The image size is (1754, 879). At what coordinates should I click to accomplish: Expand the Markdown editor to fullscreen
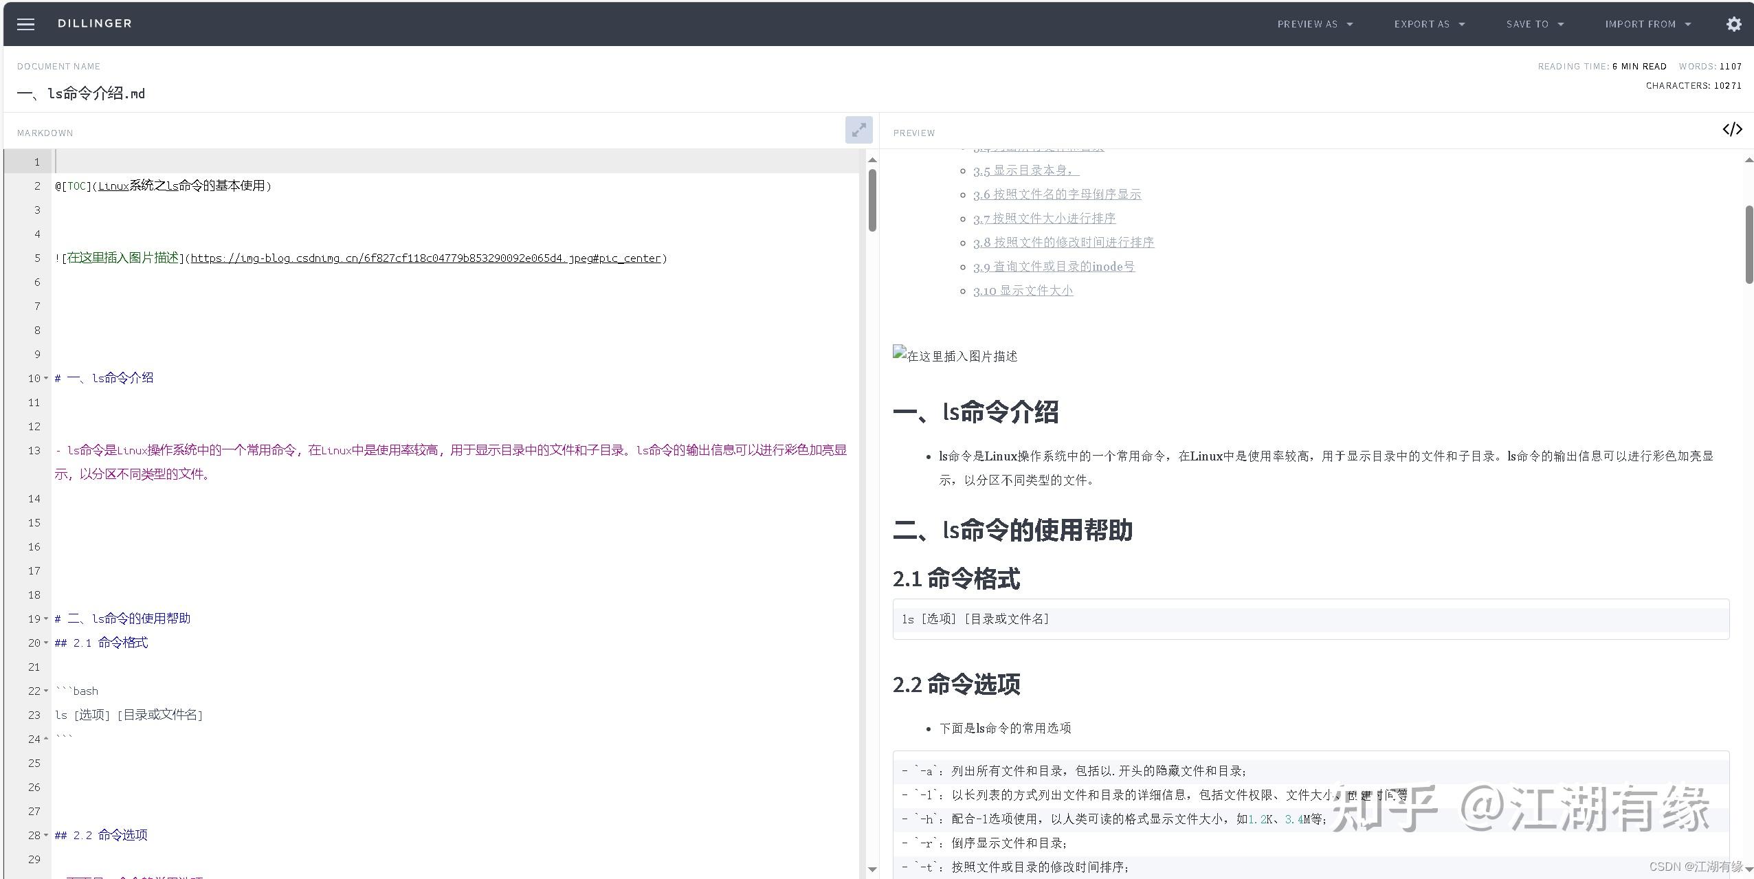coord(857,130)
